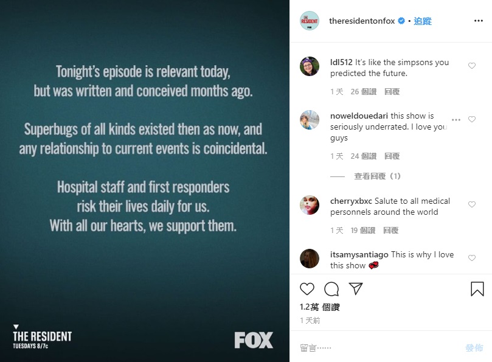View the 1.2萬 likes list
Image resolution: width=492 pixels, height=362 pixels.
(x=319, y=307)
